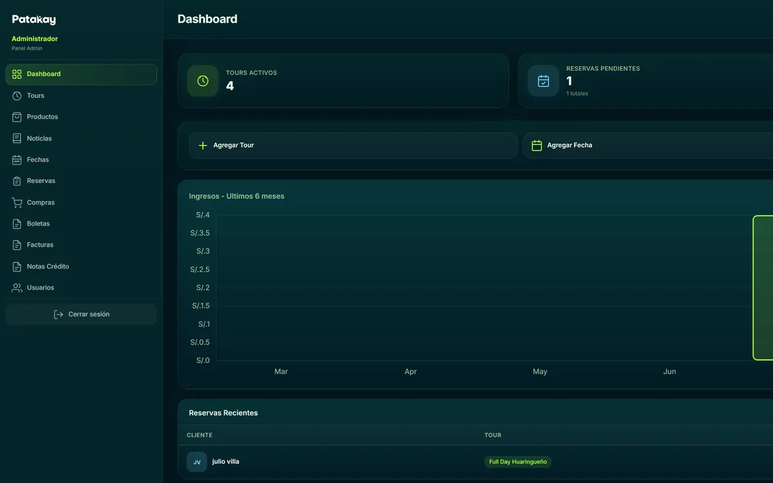Open the Tours section
This screenshot has width=773, height=483.
[81, 95]
